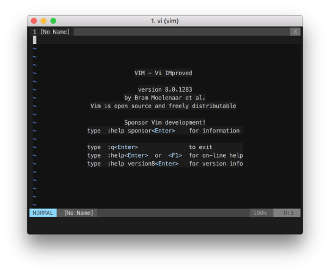Click ':help sponsor<Enter>' command text

[x=141, y=131]
